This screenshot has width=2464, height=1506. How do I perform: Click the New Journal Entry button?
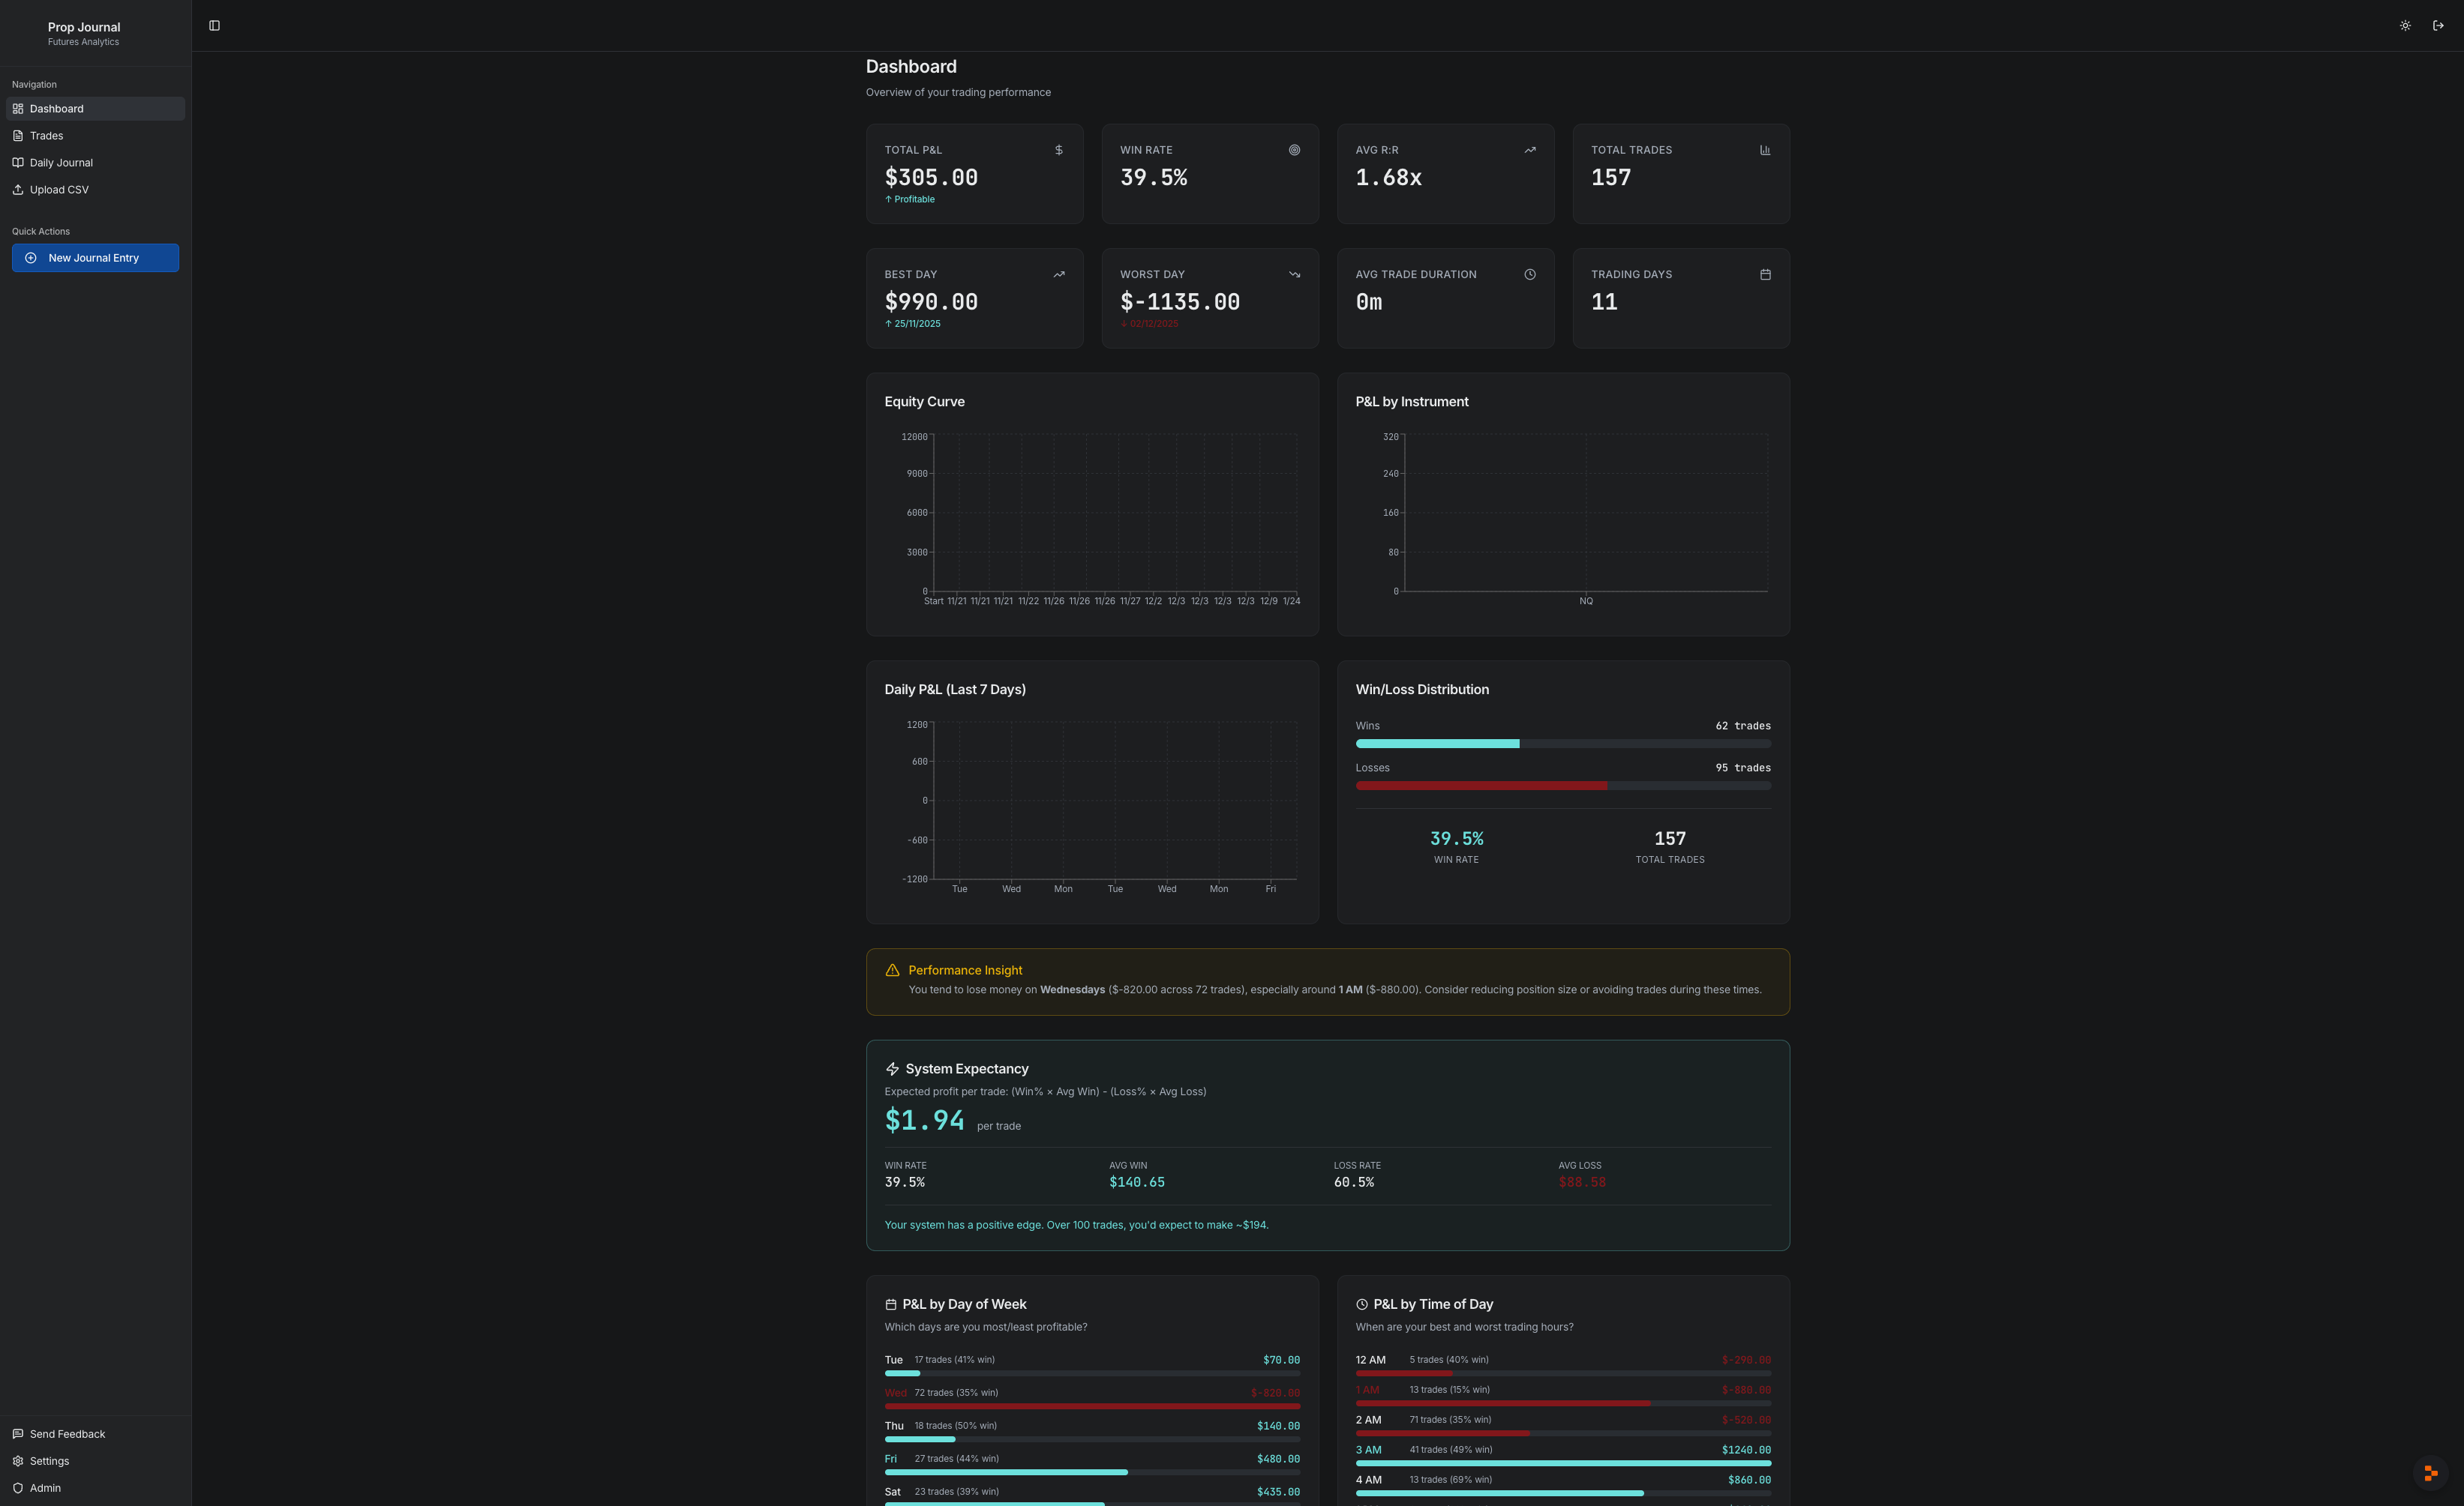[95, 257]
